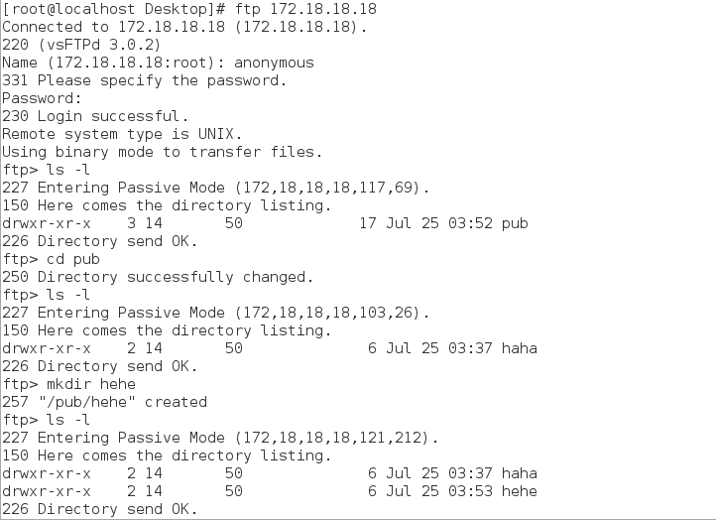Click the '220 (vsFTPd 3.0.2)' banner line
The height and width of the screenshot is (520, 716).
(x=81, y=45)
